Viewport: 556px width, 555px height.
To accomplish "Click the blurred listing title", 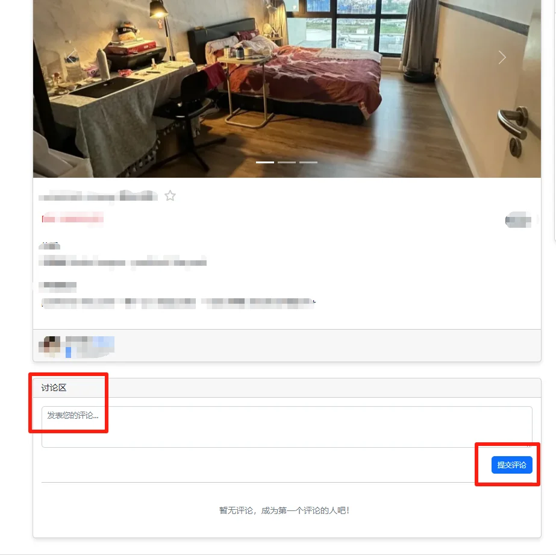I will point(98,196).
